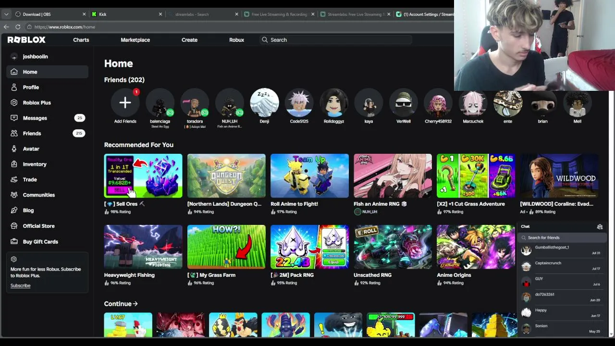Viewport: 615px width, 346px height.
Task: Open friend balenciaga's avatar
Action: click(160, 102)
